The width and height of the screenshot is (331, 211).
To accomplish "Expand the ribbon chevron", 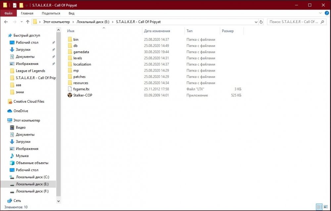I will [x=320, y=13].
